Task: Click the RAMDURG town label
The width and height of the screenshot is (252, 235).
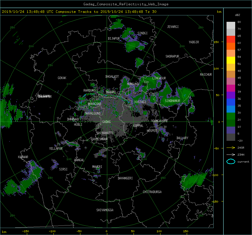Action: click(89, 91)
